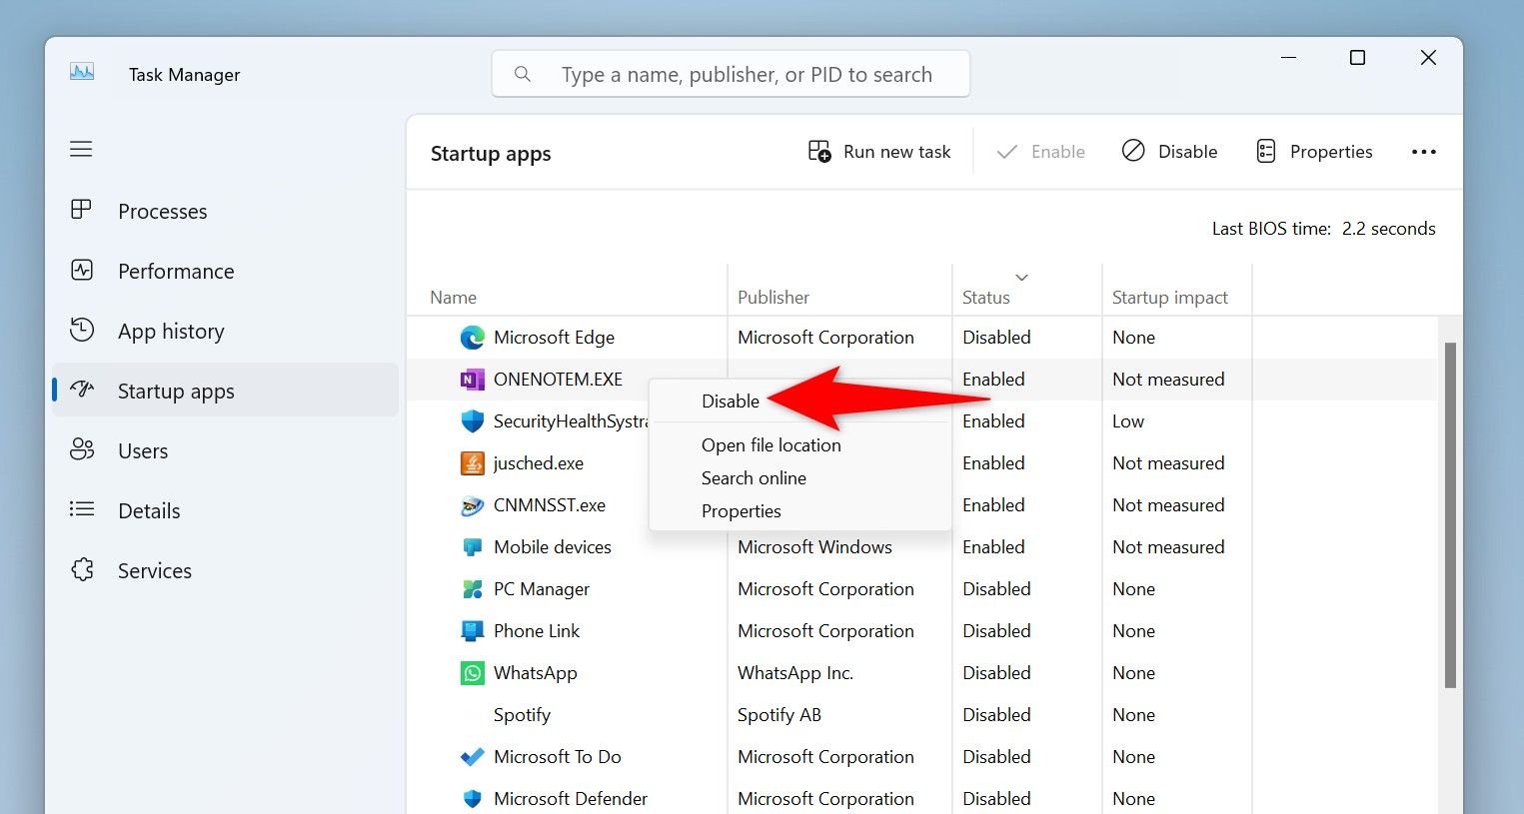Select the Microsoft Defender row name

tap(571, 799)
